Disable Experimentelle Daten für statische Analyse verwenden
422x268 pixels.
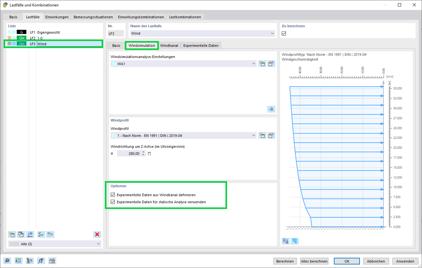[x=113, y=202]
